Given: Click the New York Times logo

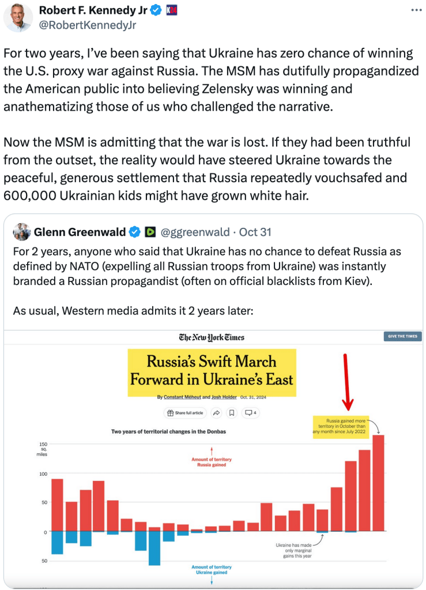Looking at the screenshot, I should coord(212,337).
